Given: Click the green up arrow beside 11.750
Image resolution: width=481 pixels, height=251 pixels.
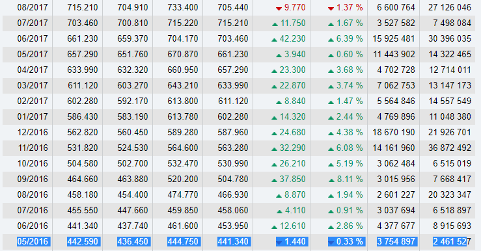Looking at the screenshot, I should coord(275,24).
